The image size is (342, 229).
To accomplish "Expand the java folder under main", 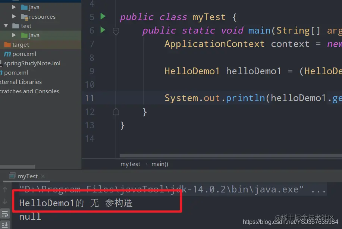I will (14, 7).
